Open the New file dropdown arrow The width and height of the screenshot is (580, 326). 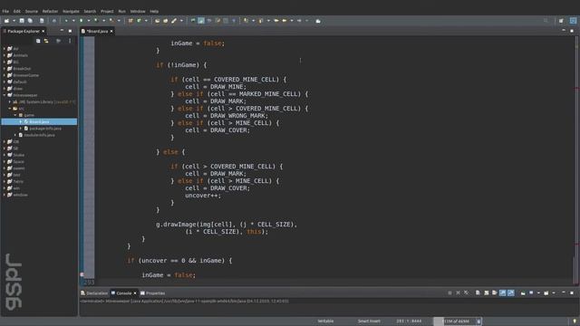14,21
